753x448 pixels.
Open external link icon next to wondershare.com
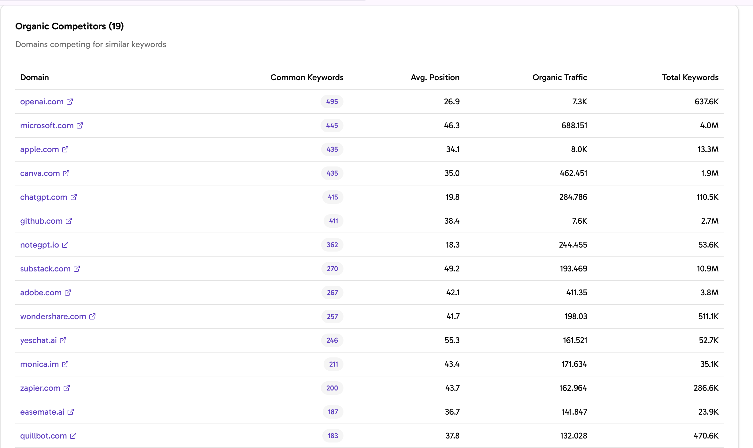(x=92, y=316)
